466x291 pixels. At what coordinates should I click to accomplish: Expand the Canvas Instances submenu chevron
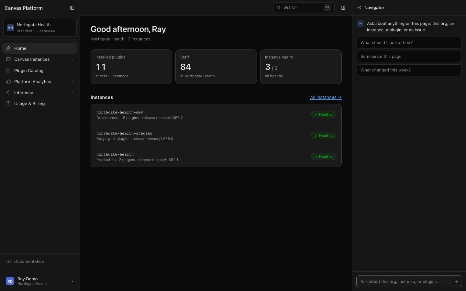72,59
